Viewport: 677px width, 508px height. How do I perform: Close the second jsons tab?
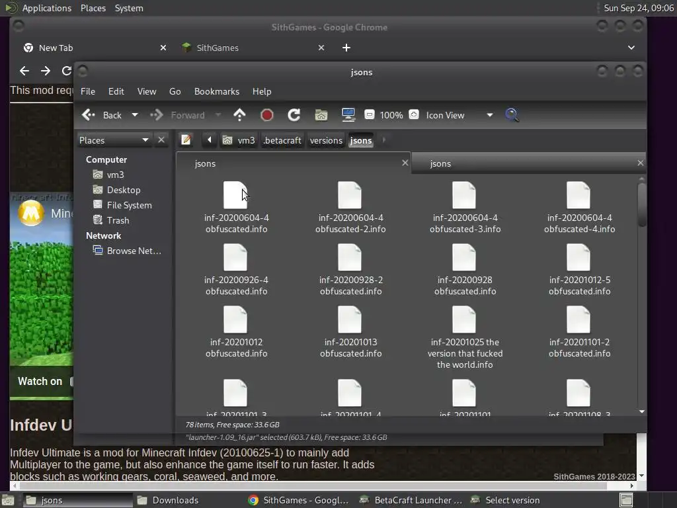pos(640,163)
